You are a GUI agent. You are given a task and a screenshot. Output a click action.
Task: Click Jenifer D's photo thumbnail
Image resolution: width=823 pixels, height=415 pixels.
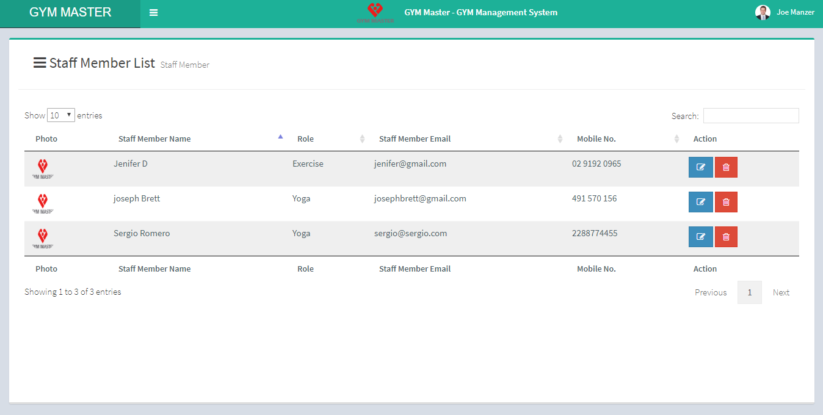point(43,168)
